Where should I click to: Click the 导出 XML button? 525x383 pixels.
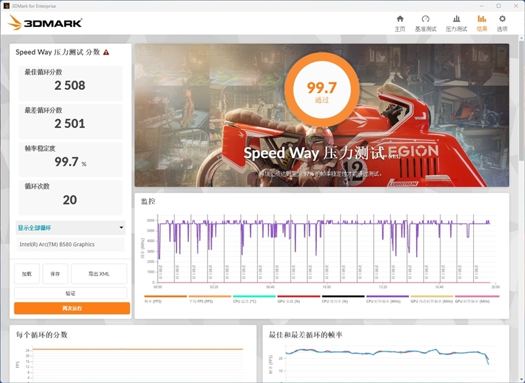tap(98, 273)
